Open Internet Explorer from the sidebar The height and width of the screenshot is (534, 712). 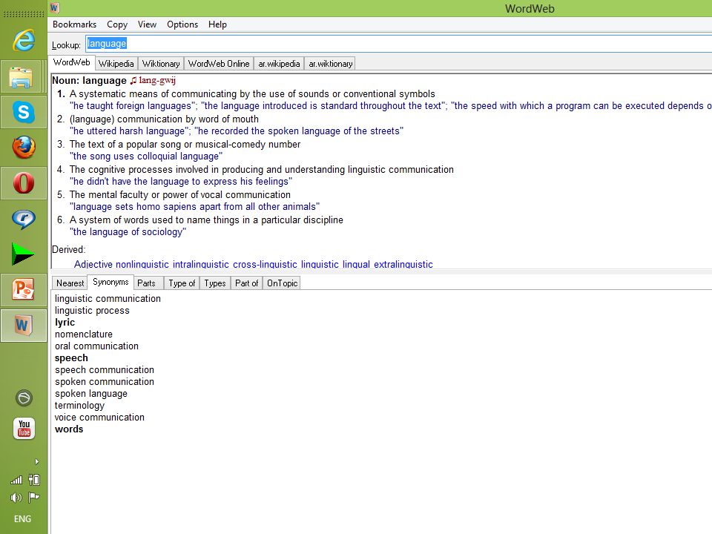24,40
